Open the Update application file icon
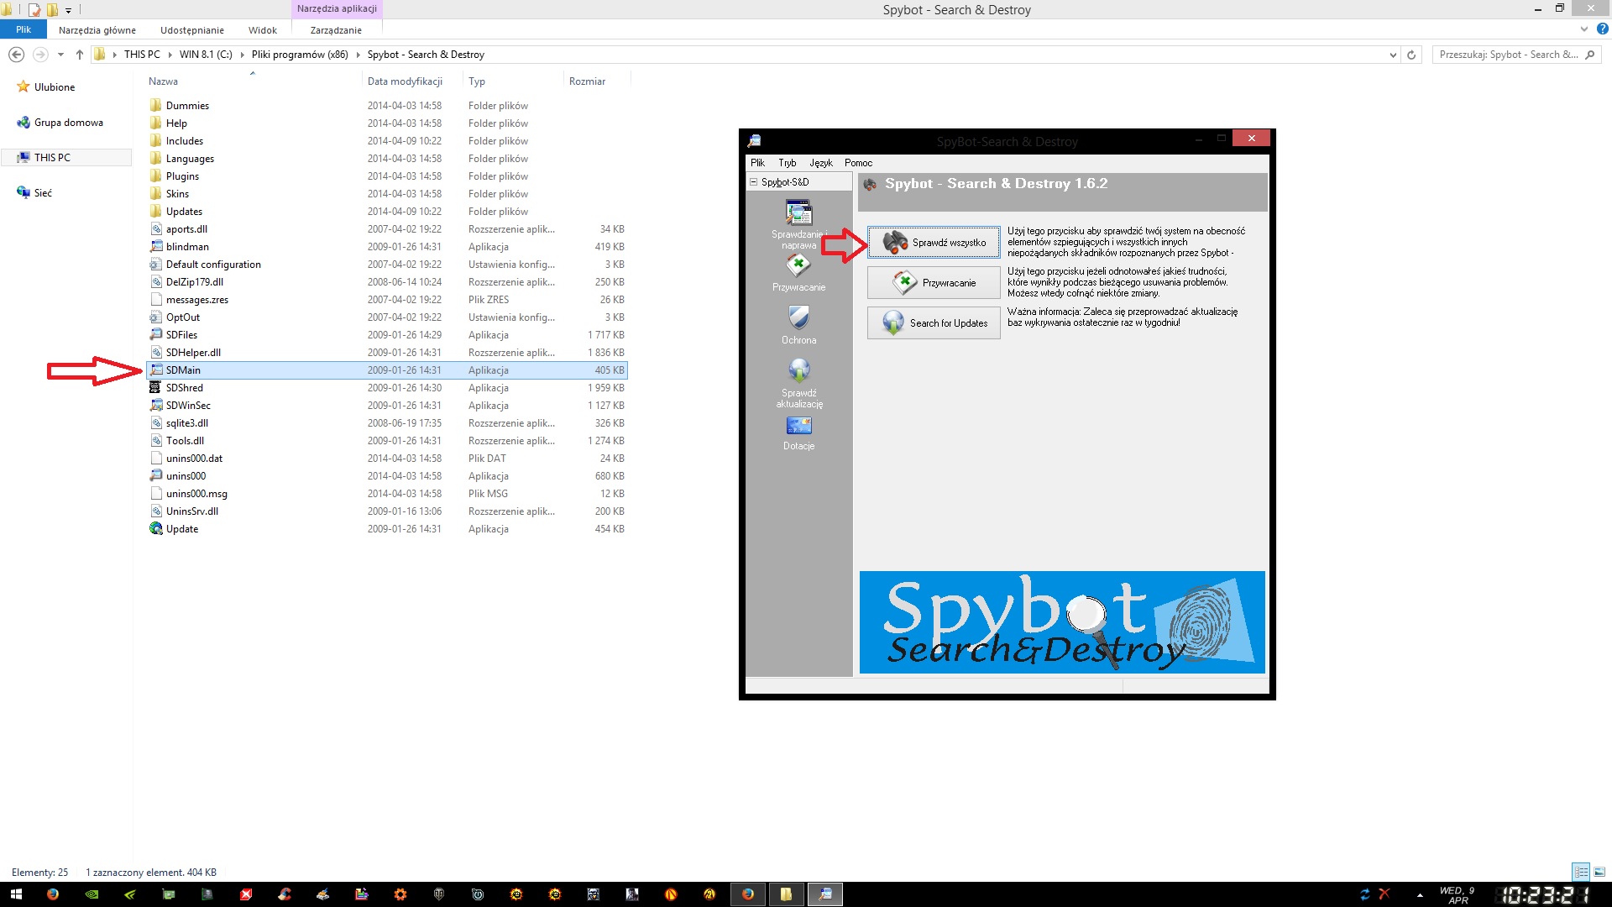Viewport: 1612px width, 907px height. click(x=156, y=529)
